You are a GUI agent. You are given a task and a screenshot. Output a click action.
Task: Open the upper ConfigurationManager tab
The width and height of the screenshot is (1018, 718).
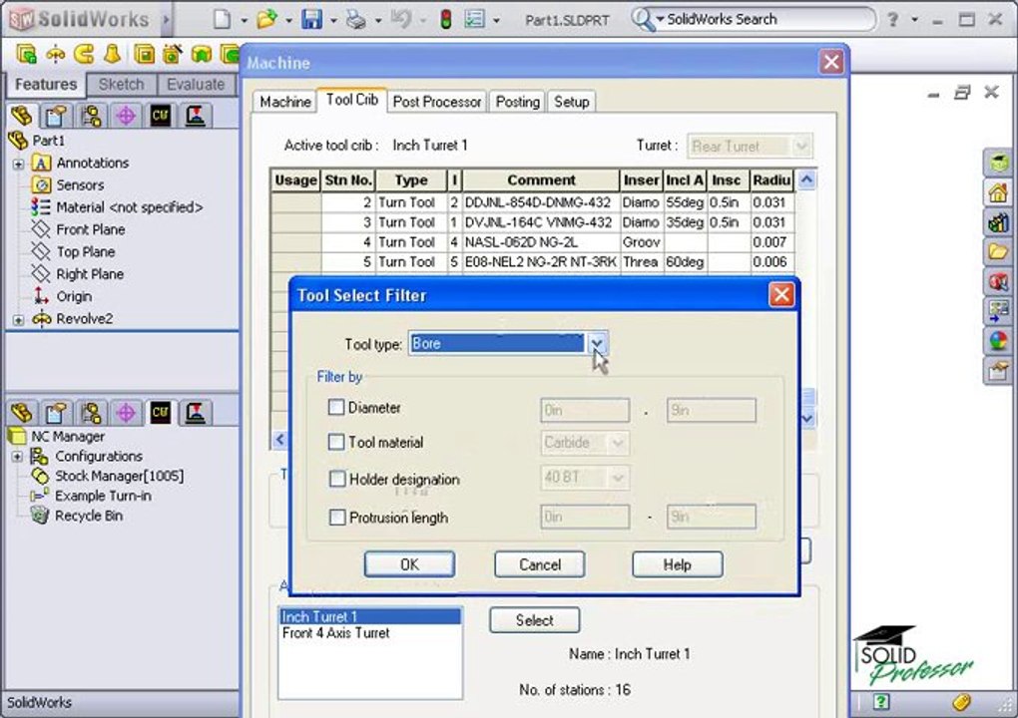tap(92, 116)
